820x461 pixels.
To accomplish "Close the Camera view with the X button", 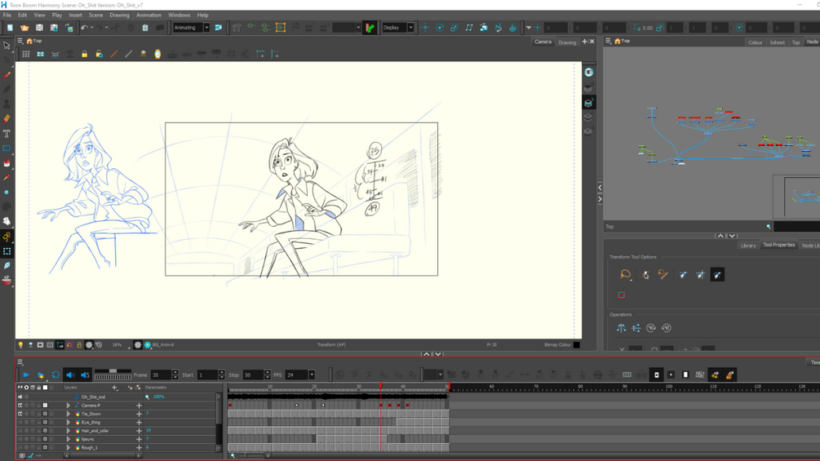I will pyautogui.click(x=592, y=42).
